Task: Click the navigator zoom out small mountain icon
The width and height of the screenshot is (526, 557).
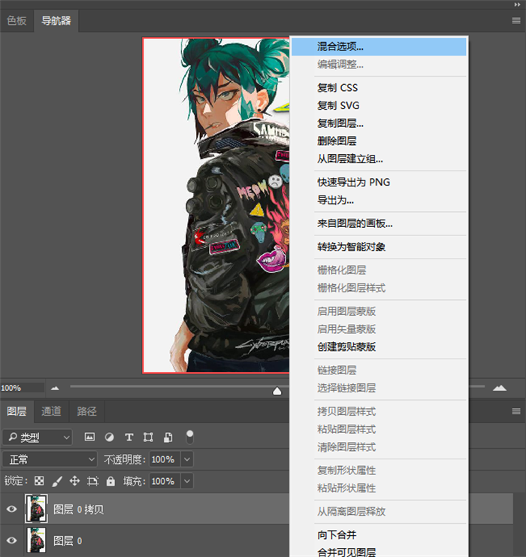Action: pos(55,388)
